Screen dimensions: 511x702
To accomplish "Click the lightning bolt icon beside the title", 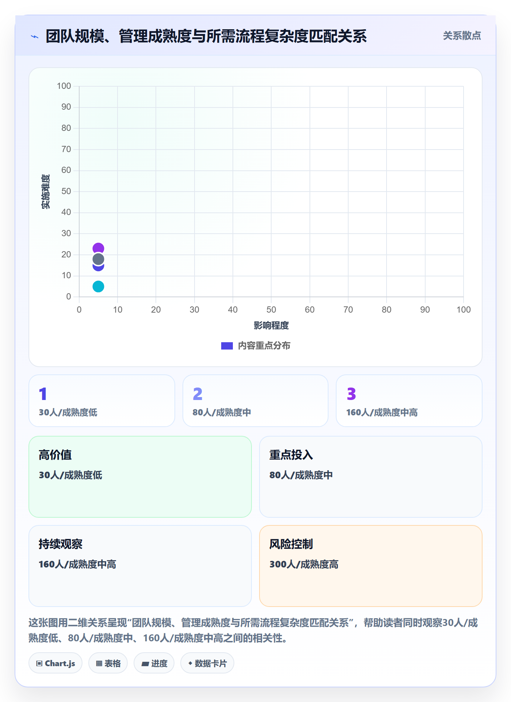I will 35,37.
